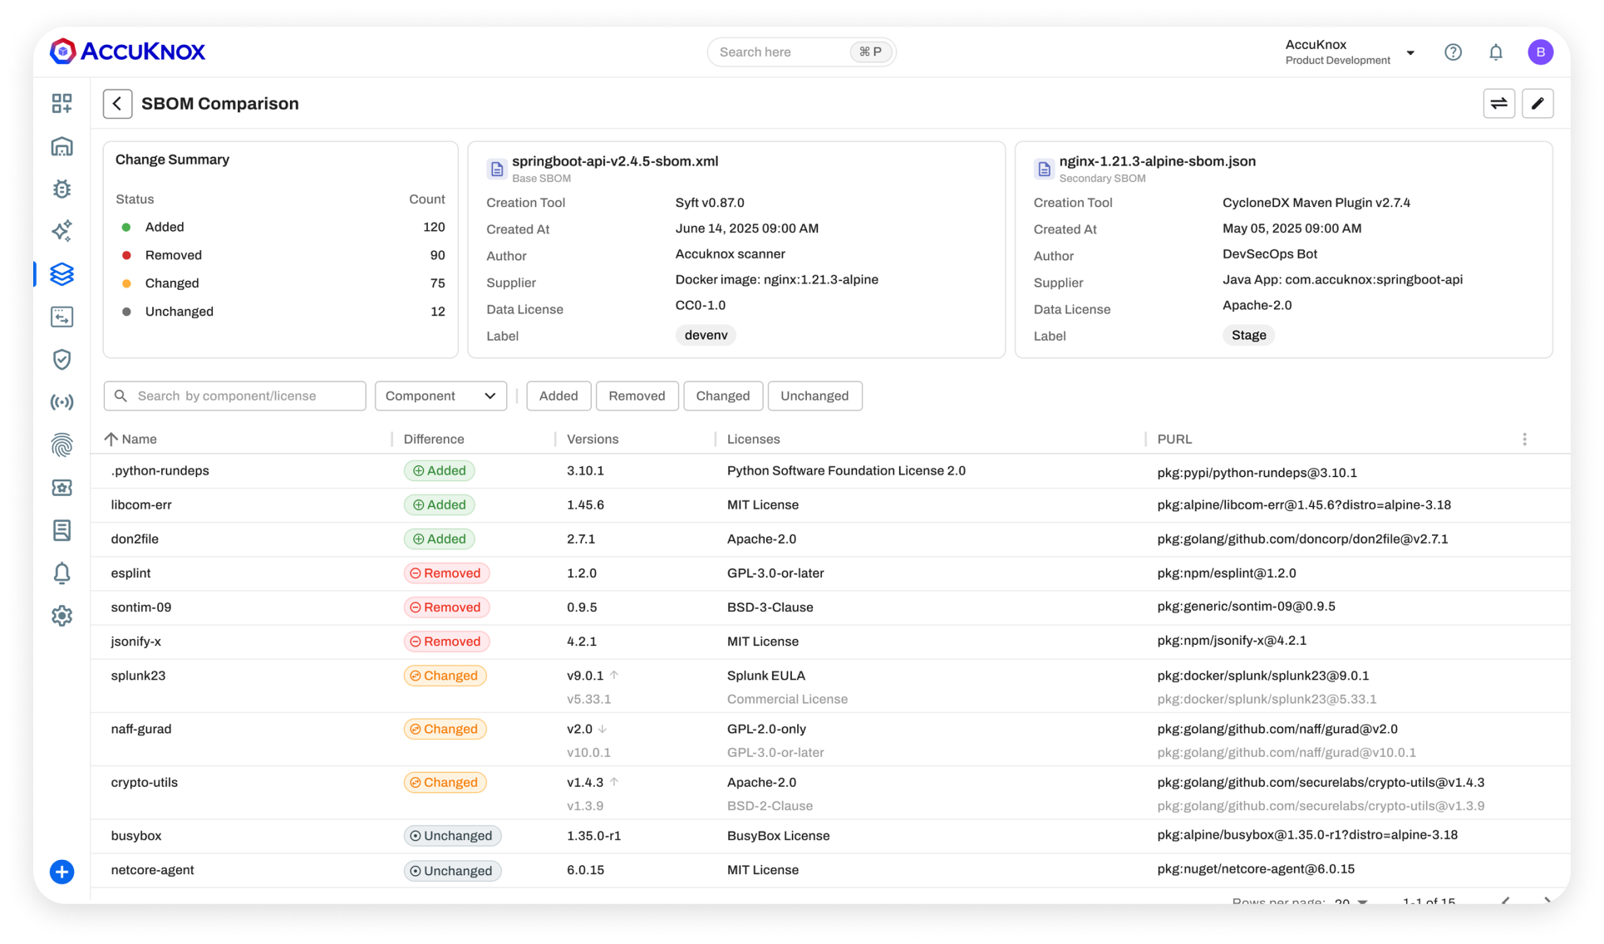Click the Stage label chip

[1249, 335]
